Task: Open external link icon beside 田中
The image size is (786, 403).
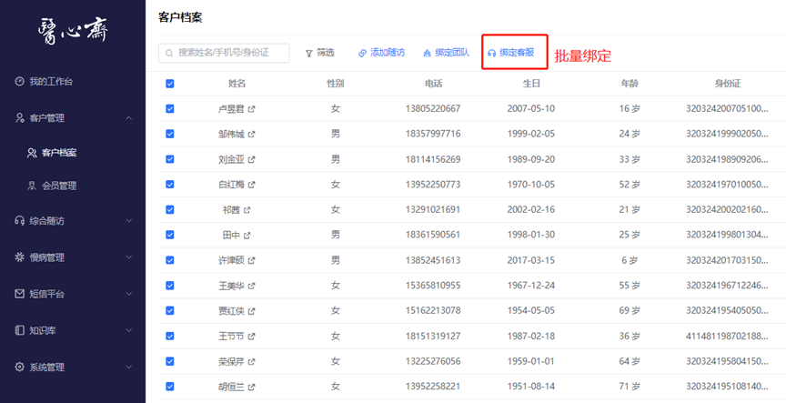Action: click(247, 235)
